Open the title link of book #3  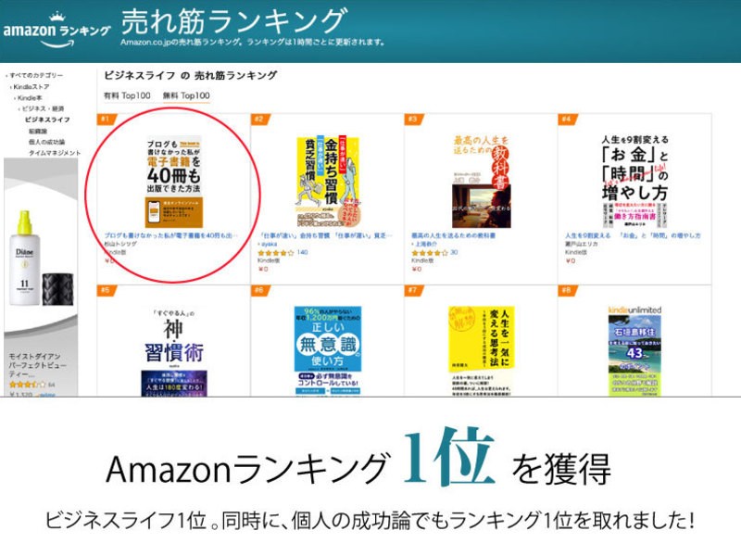click(453, 235)
